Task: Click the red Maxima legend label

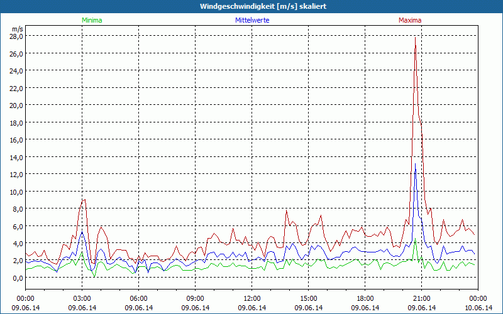Action: coord(410,20)
